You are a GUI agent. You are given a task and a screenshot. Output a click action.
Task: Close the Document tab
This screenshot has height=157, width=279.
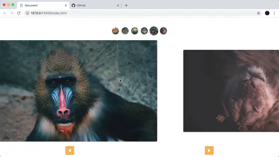66,6
